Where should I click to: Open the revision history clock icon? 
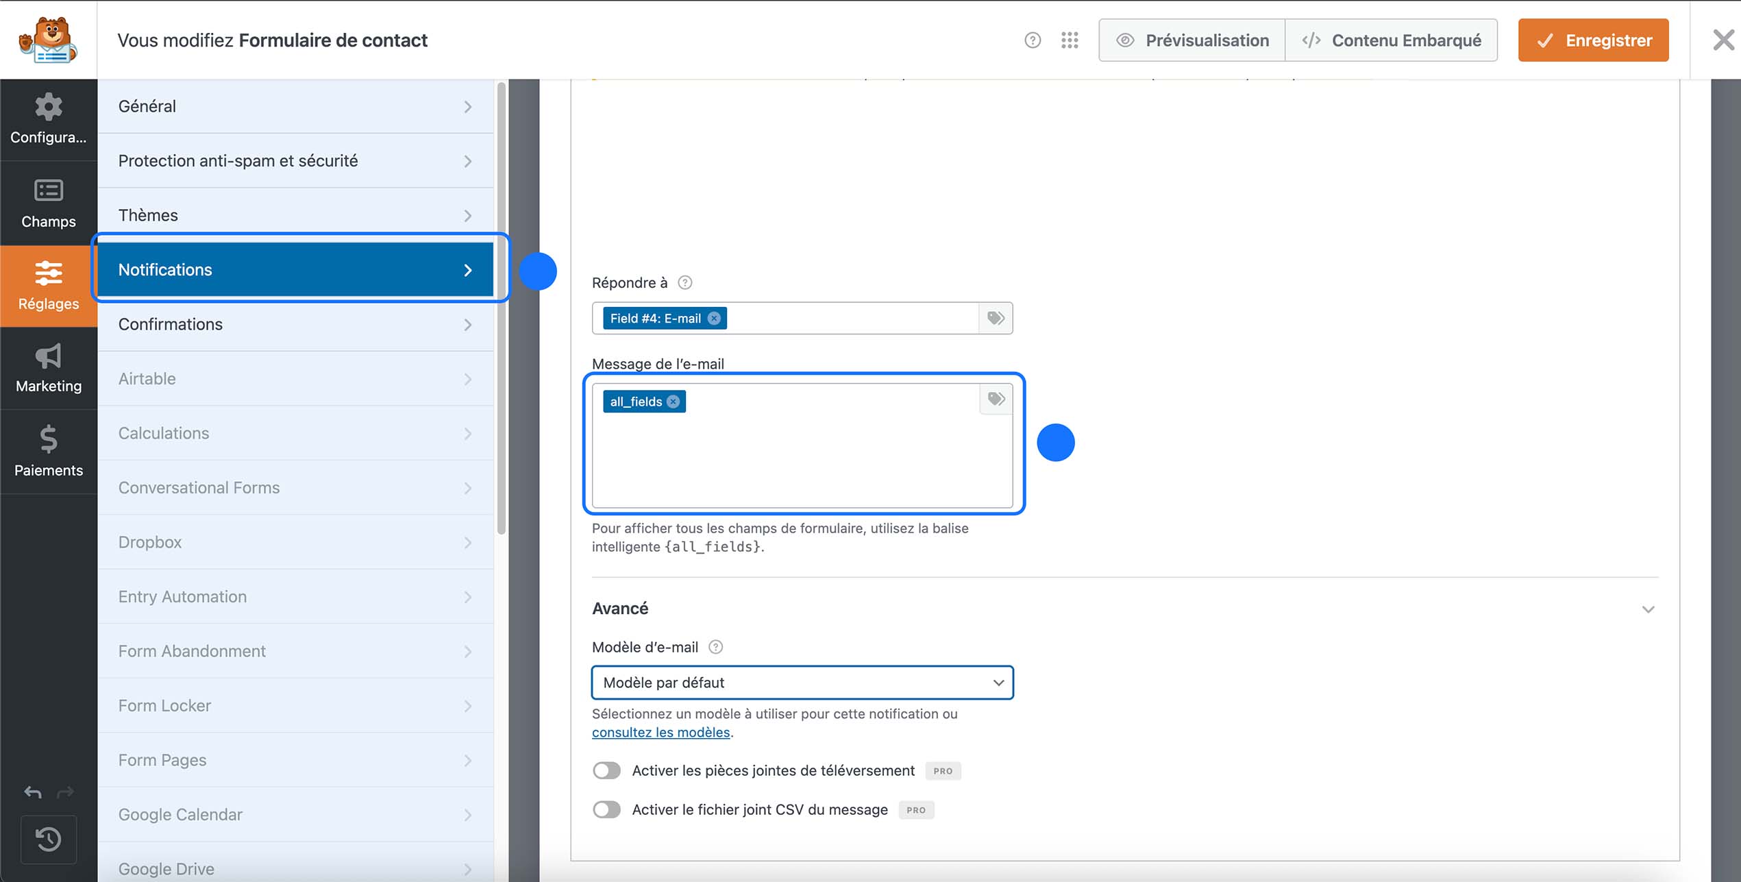click(x=48, y=840)
